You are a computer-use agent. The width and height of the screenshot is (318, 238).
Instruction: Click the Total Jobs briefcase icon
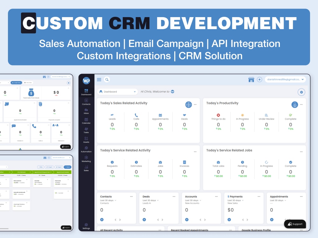click(x=218, y=162)
